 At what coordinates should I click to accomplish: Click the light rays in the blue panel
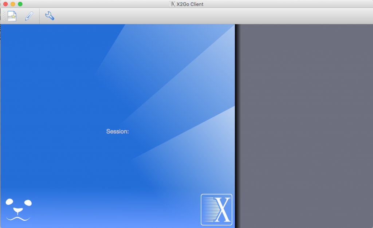(x=197, y=73)
